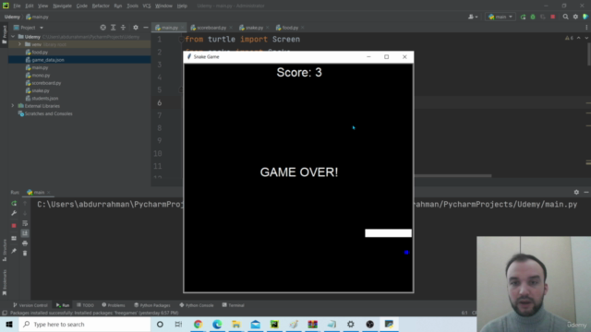This screenshot has width=591, height=332.
Task: Open Python Console tool window
Action: pyautogui.click(x=197, y=305)
